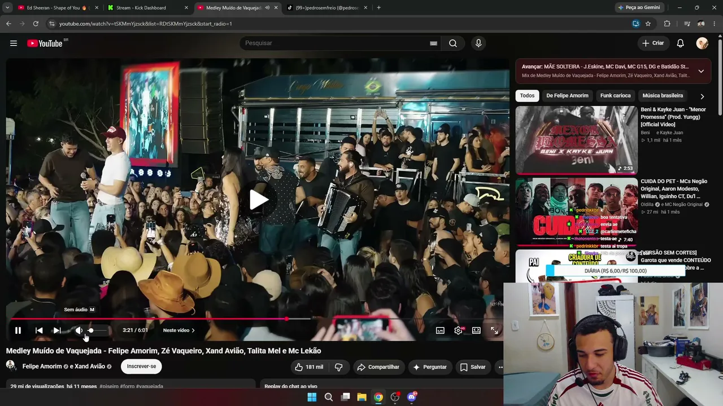The image size is (723, 406).
Task: Open tab search dropdown arrow
Action: point(7,8)
